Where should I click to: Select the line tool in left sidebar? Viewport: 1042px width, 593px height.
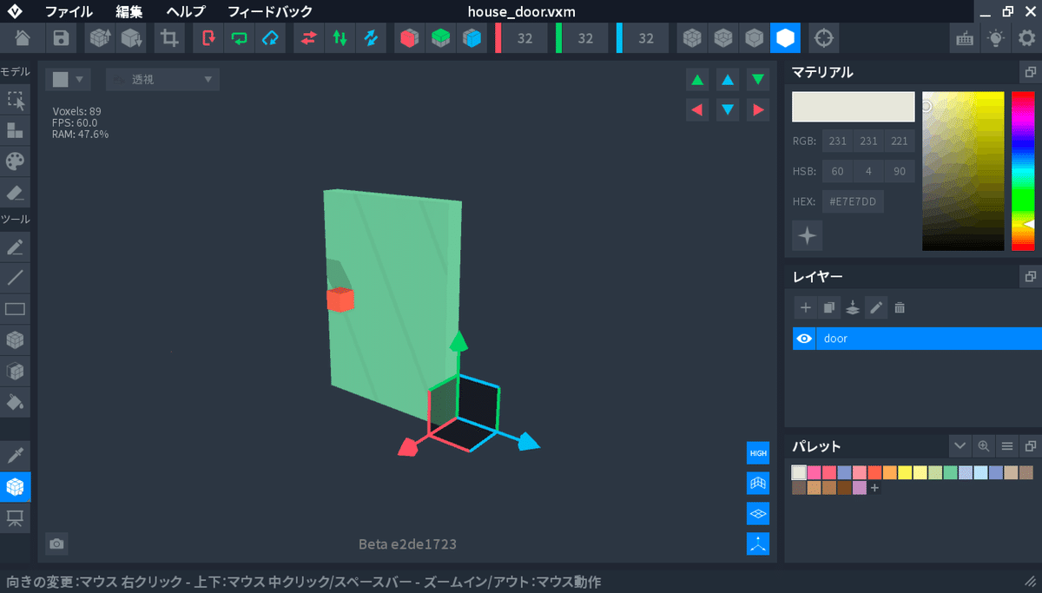(15, 278)
